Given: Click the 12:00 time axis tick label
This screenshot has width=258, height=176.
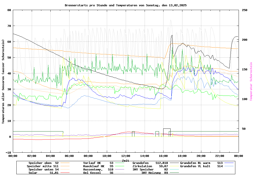Looking at the screenshot, I should 126,156.
